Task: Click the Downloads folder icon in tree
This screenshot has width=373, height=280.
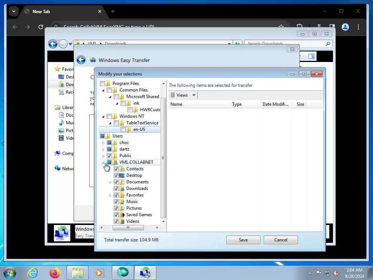Action: pos(122,188)
